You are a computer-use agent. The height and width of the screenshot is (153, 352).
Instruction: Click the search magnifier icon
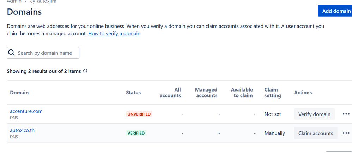(11, 53)
